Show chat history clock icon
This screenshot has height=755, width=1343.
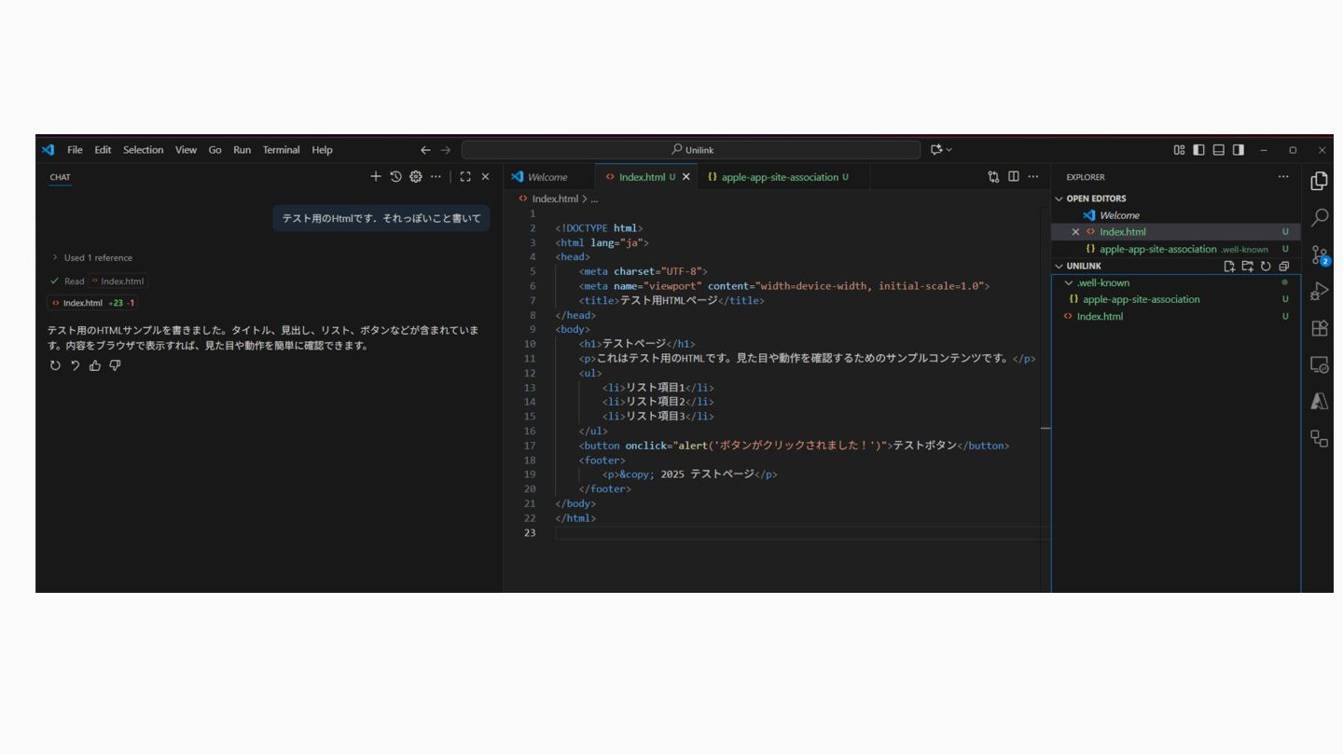[395, 176]
